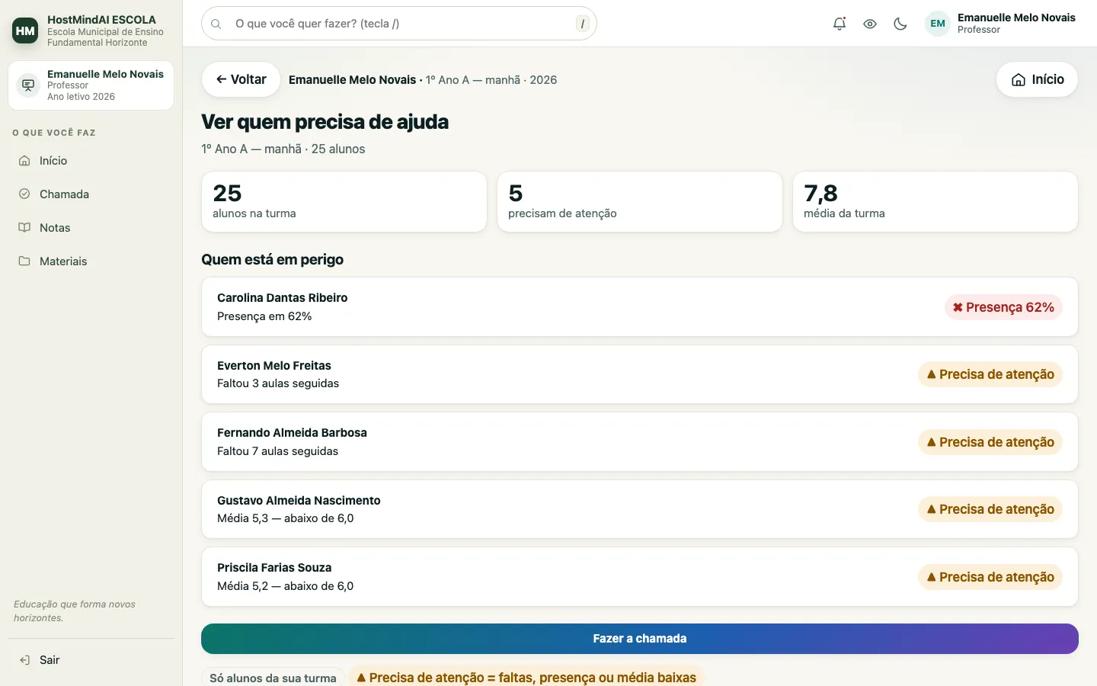The height and width of the screenshot is (686, 1097).
Task: Click the slash shortcut key hint
Action: click(x=583, y=24)
